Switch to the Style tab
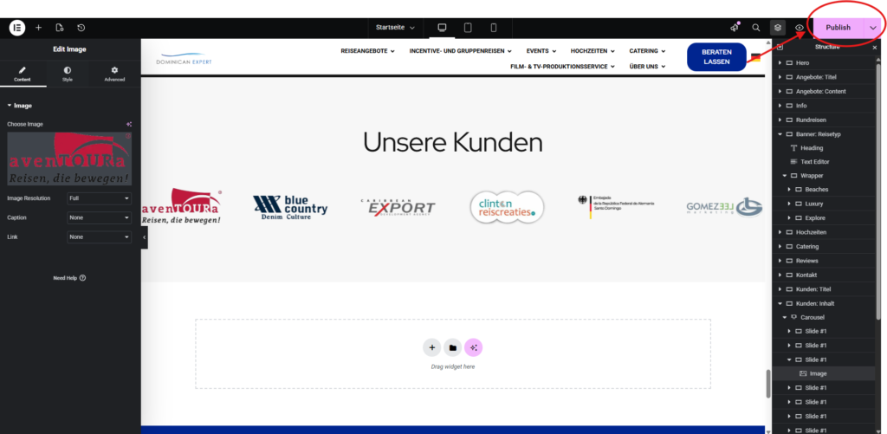This screenshot has width=887, height=434. pos(68,74)
